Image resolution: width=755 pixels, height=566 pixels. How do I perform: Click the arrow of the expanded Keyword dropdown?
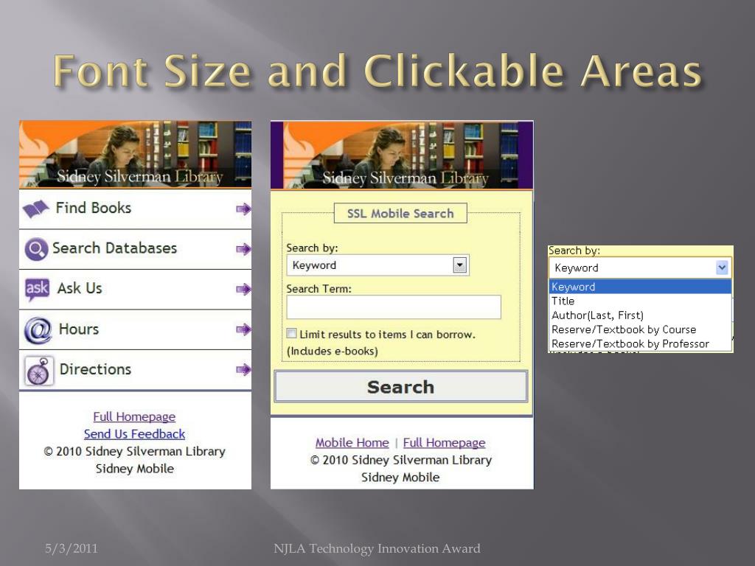coord(721,268)
